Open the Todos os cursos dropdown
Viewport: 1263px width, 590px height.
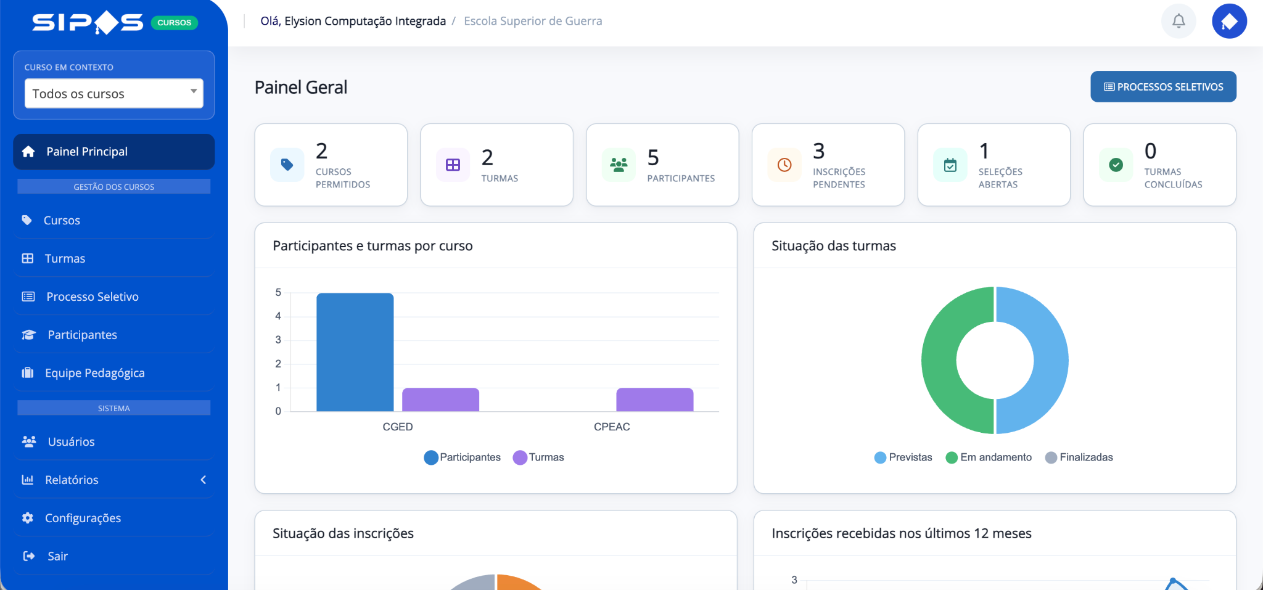click(114, 94)
